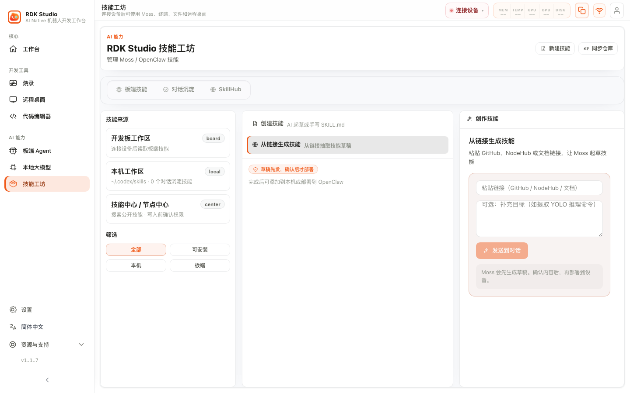This screenshot has height=393, width=630.
Task: Click the 粘贴链接 input field
Action: point(539,188)
